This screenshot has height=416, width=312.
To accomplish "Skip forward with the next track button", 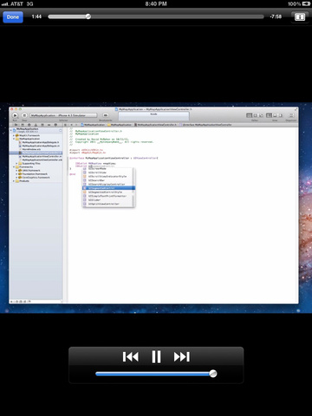I will 182,357.
